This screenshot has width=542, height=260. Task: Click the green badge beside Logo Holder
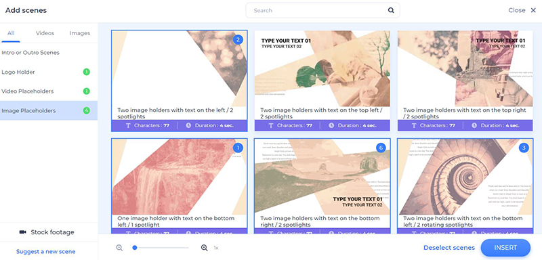click(87, 72)
